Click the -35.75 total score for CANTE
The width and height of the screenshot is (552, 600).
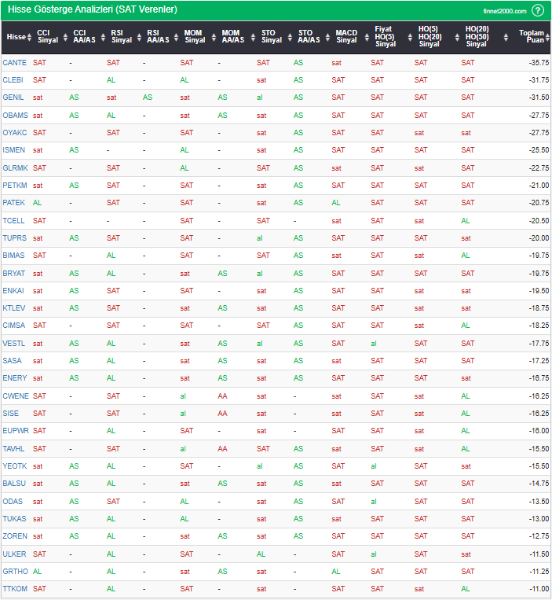coord(538,62)
